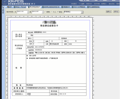Open the 体检登记 menu item
Viewport: 120px width, 99px height.
[74, 4]
